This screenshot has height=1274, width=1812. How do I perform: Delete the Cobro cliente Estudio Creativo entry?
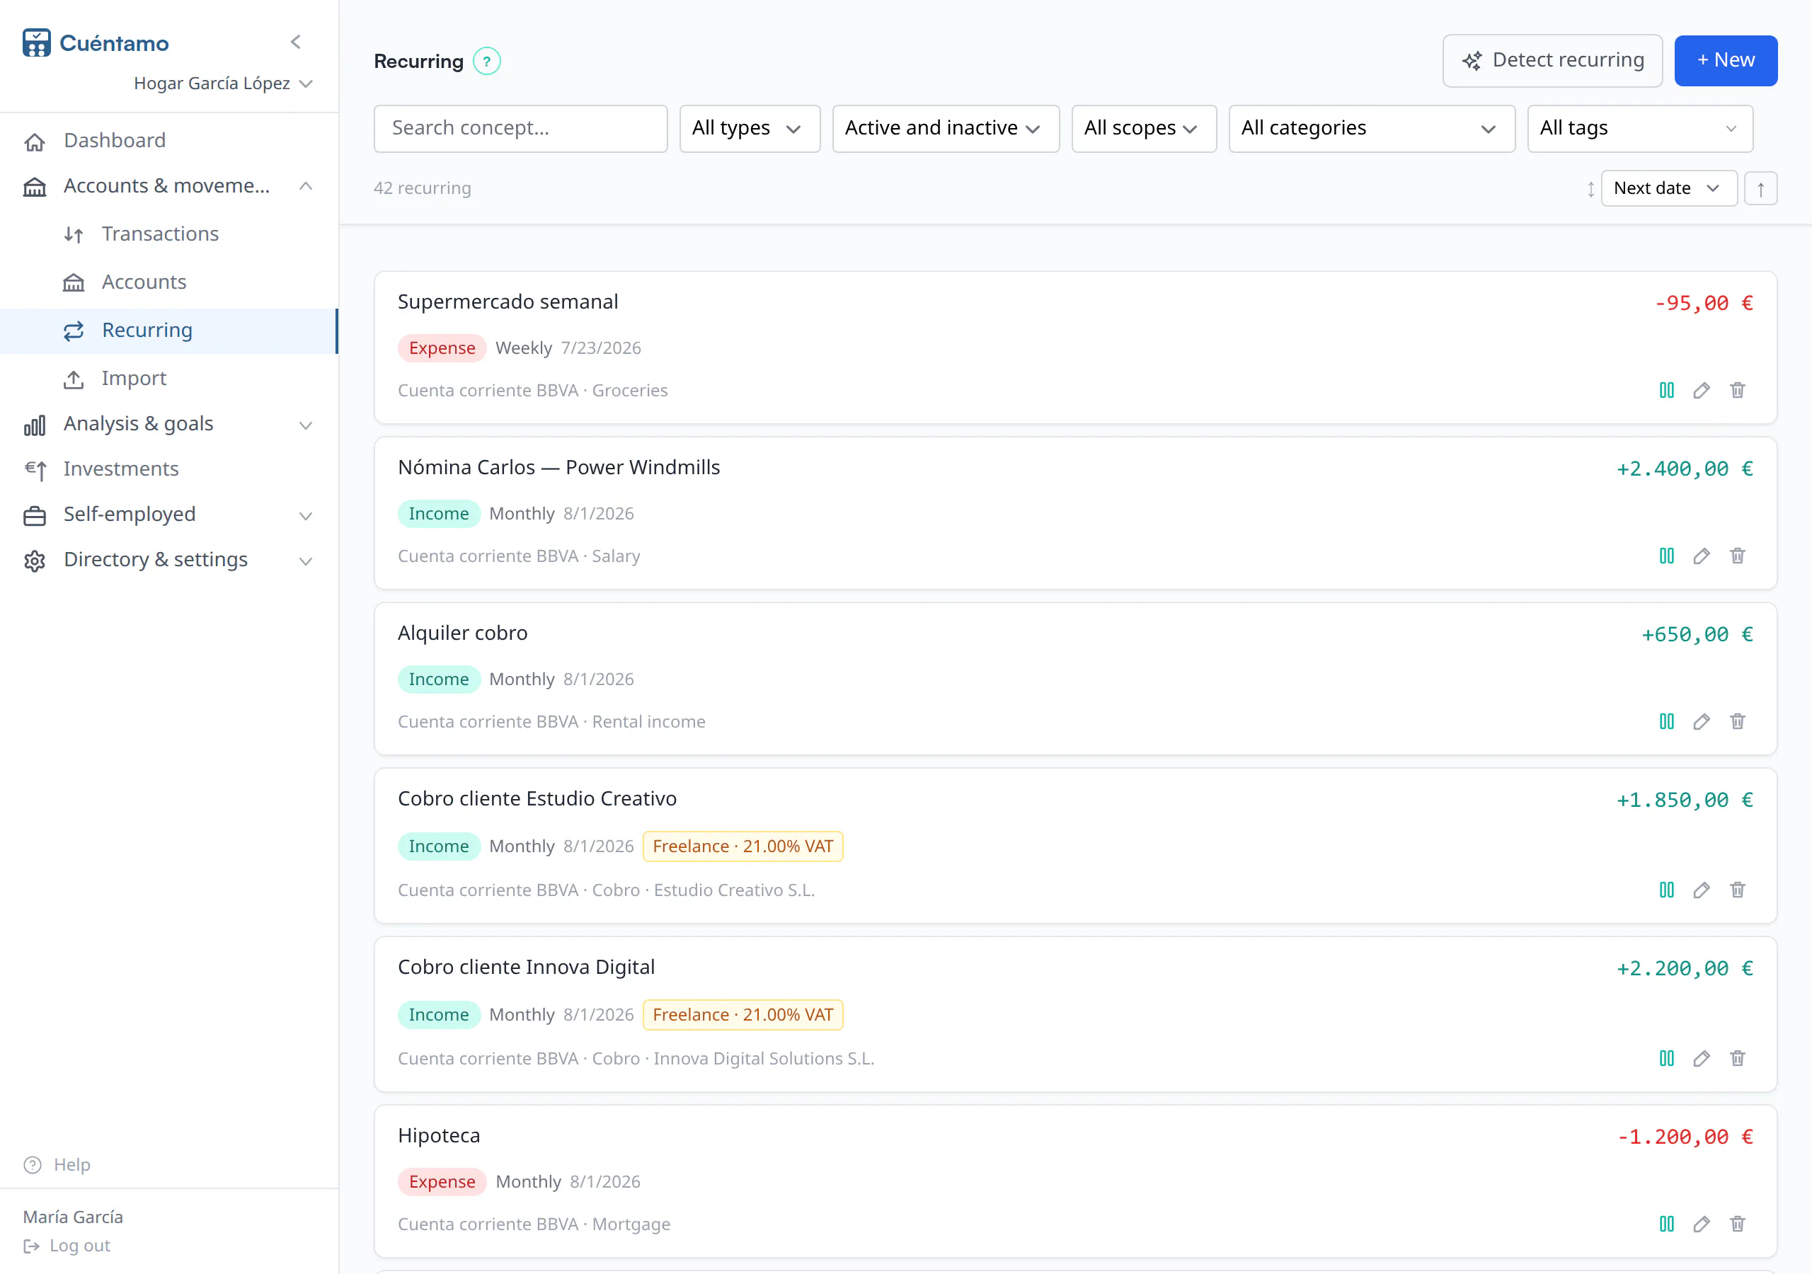1737,890
